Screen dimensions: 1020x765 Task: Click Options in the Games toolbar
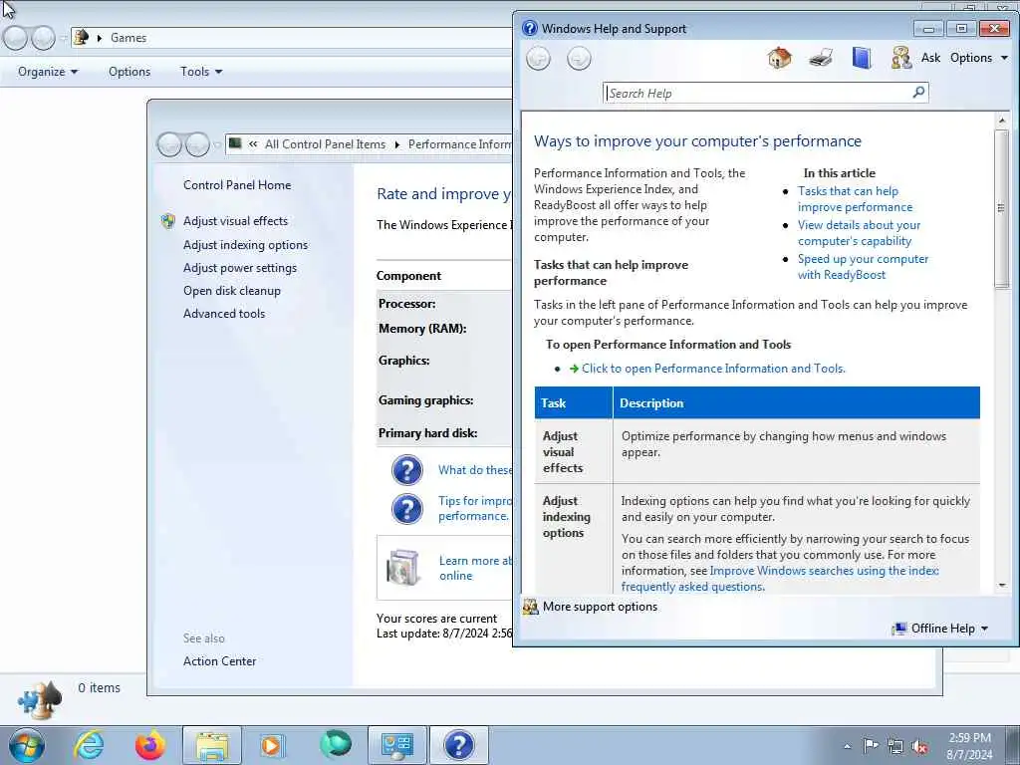(x=129, y=72)
